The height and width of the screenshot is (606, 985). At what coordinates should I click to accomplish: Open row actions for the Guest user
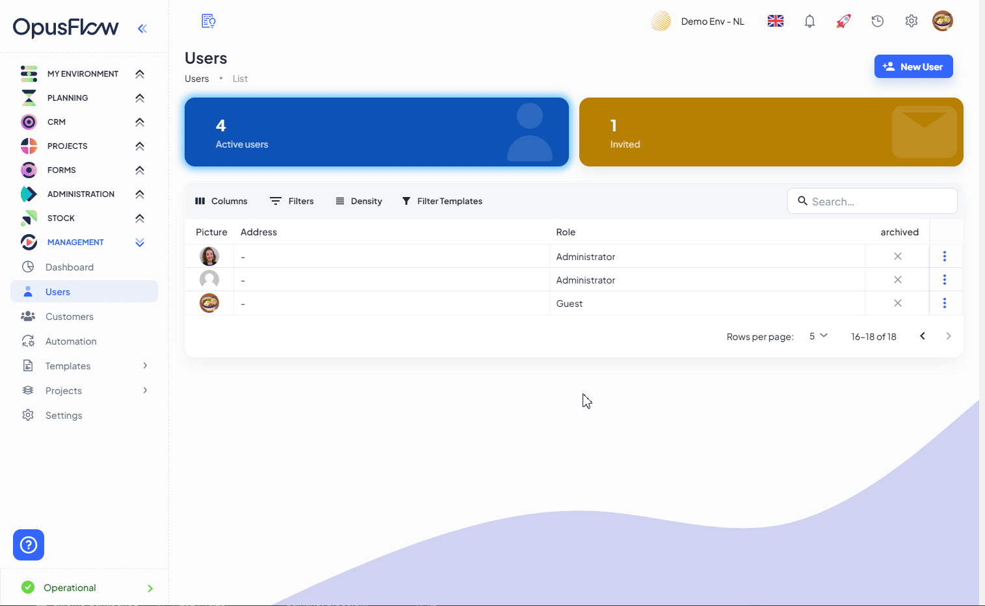click(x=944, y=303)
